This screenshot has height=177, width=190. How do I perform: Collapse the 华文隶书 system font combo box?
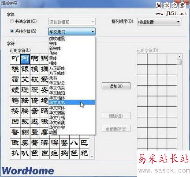72,32
